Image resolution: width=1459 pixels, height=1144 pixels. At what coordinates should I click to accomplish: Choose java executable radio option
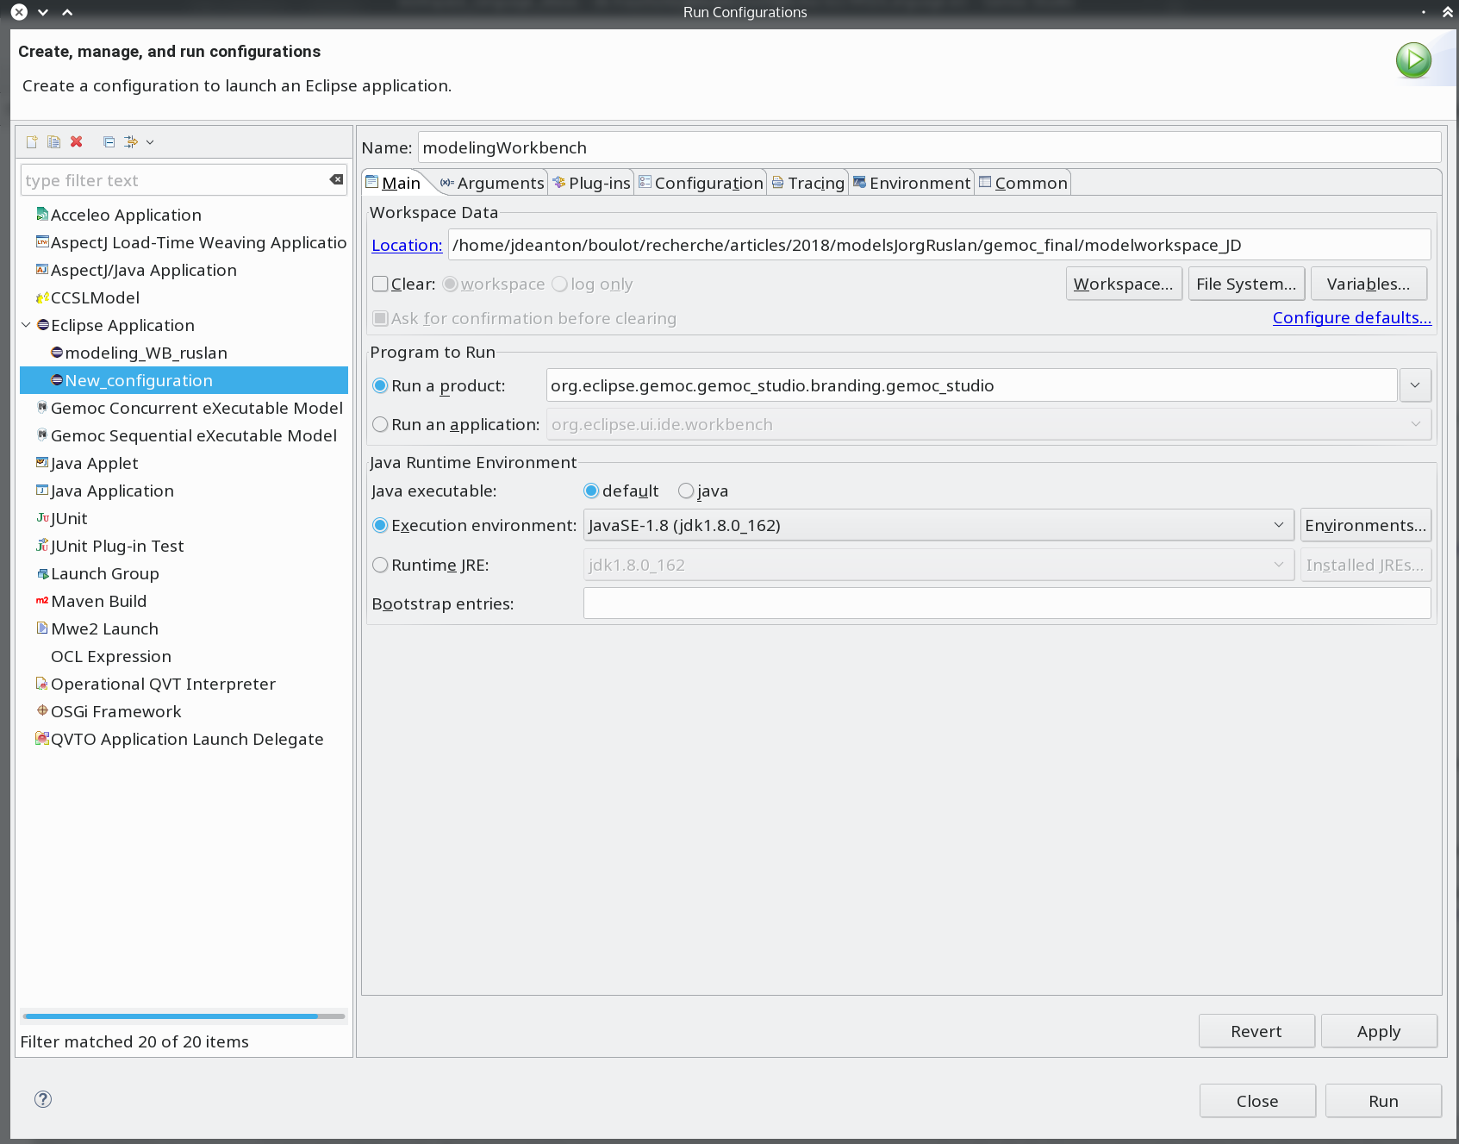(686, 491)
